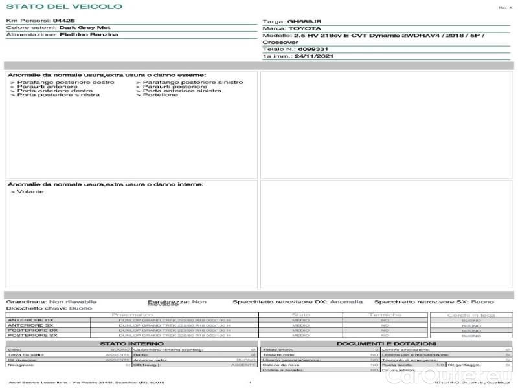
Task: Click the 'STATO INTERNO' section header
Action: point(131,343)
